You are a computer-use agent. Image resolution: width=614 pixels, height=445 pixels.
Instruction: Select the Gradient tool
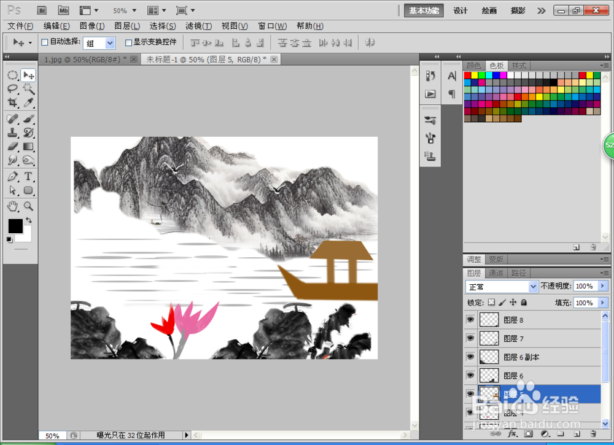pos(28,146)
